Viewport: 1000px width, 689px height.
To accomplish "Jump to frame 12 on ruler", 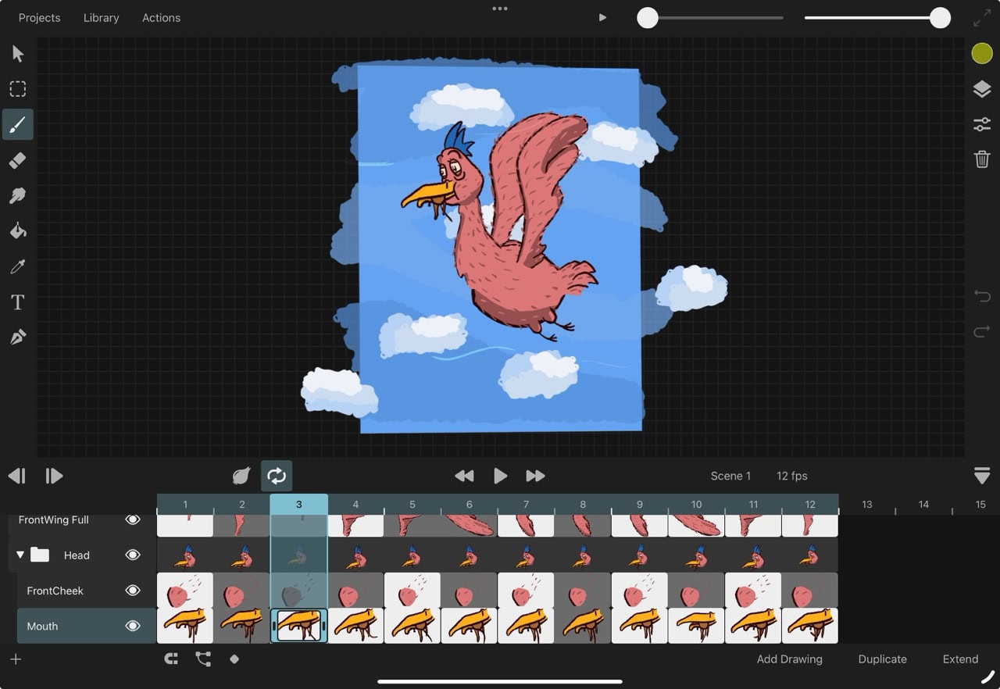I will (810, 505).
